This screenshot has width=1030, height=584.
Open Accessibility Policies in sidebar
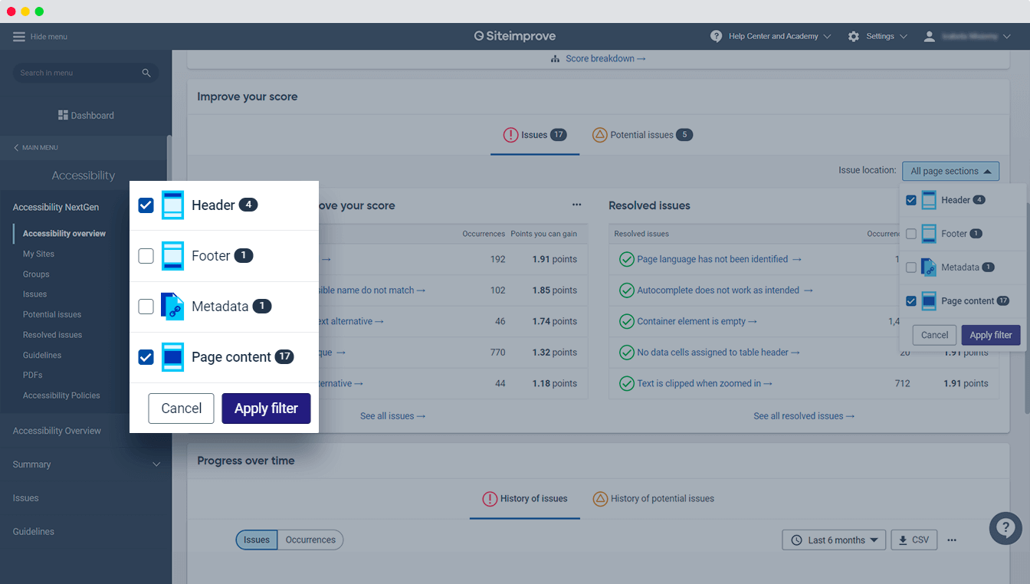(x=61, y=395)
